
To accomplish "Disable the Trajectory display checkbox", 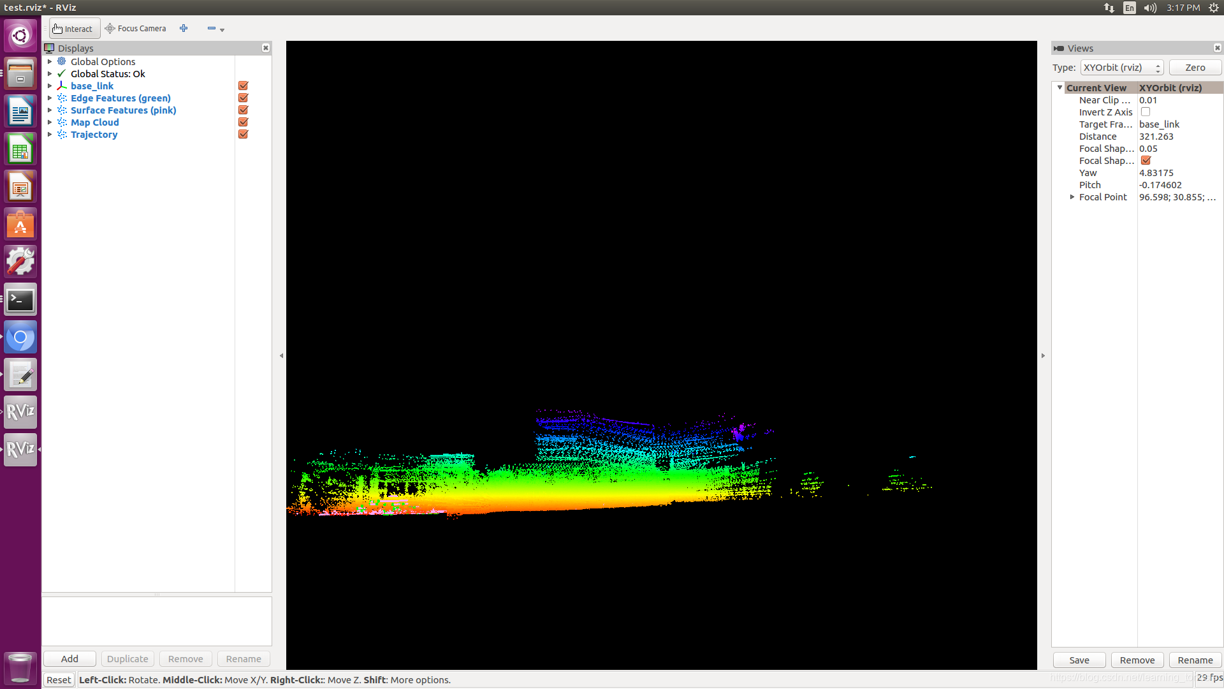I will tap(243, 135).
